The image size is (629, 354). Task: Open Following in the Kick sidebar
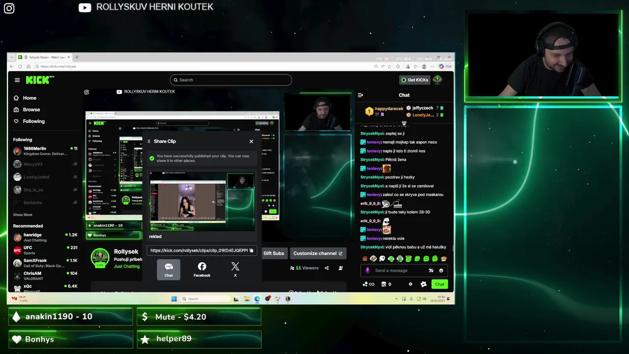coord(29,121)
